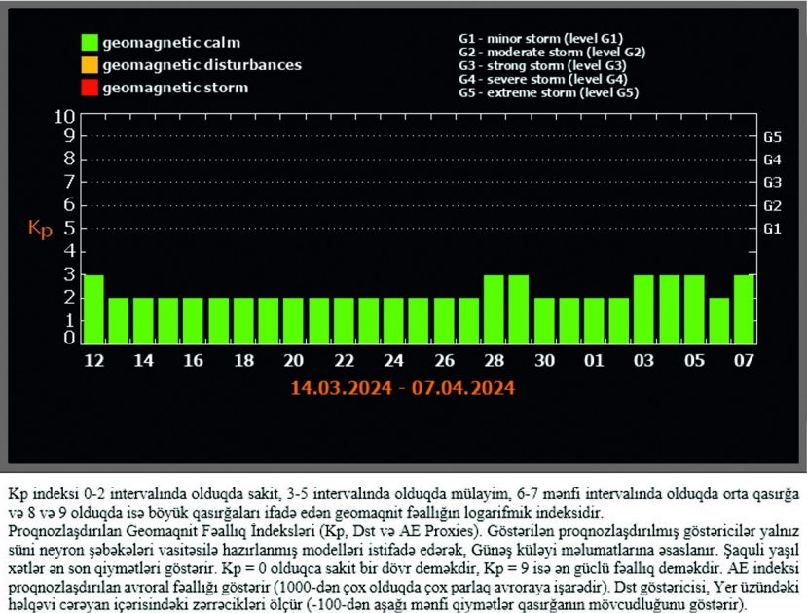The image size is (807, 613).
Task: Click the y-axis value 10
Action: coord(65,117)
